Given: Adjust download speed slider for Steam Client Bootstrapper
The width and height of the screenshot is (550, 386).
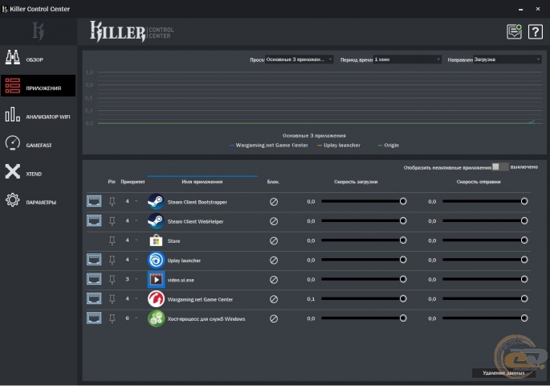Looking at the screenshot, I should [x=403, y=201].
